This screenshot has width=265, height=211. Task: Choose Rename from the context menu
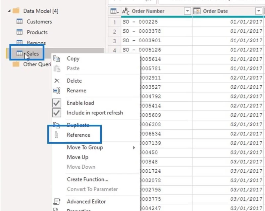click(x=77, y=91)
